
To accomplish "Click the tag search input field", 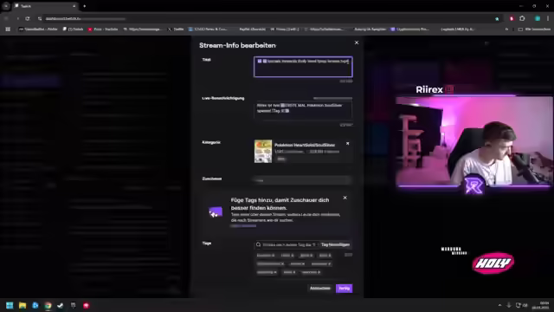I will coord(287,244).
